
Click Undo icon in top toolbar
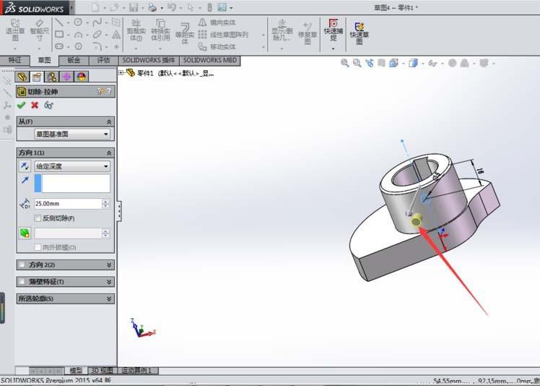(172, 7)
